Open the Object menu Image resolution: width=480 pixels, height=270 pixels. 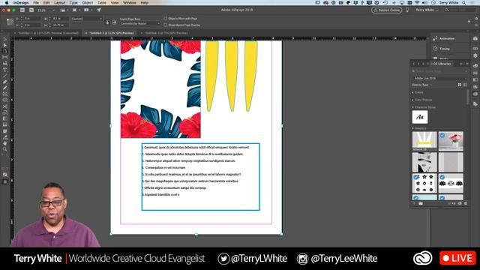click(x=87, y=3)
